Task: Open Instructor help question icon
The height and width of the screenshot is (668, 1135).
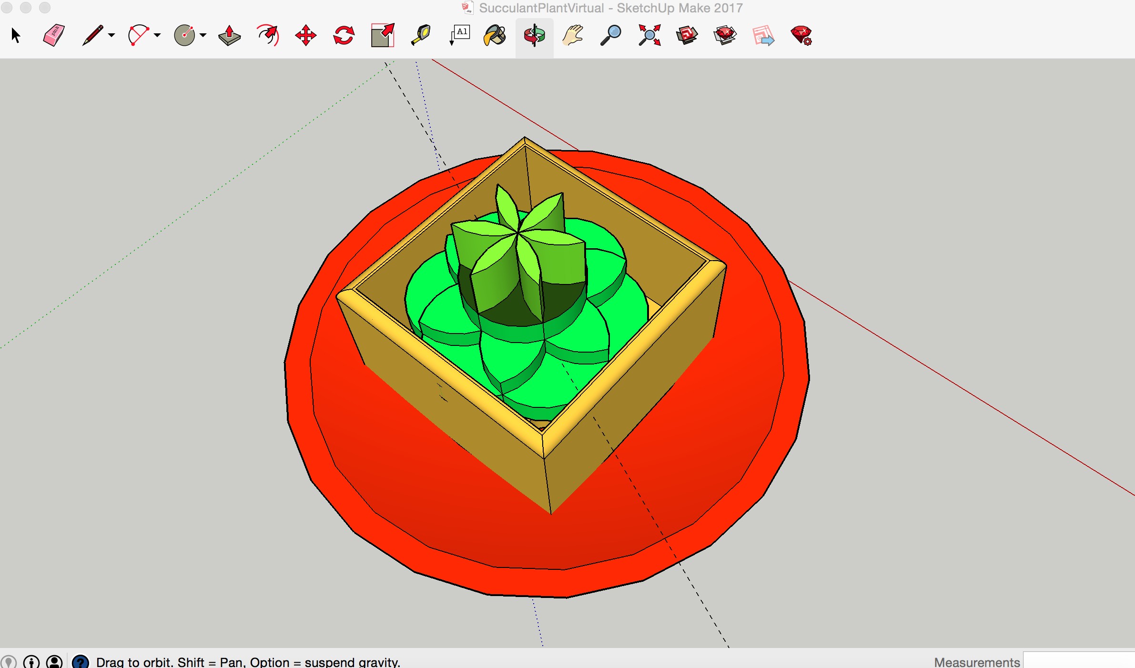Action: click(81, 662)
